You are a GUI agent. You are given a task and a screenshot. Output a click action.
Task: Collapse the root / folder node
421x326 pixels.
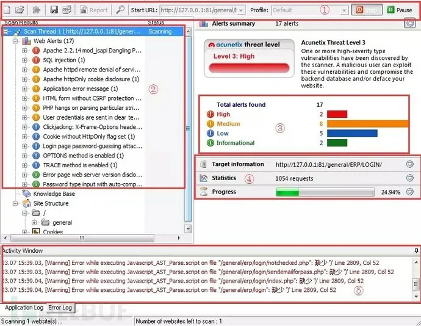(x=24, y=214)
